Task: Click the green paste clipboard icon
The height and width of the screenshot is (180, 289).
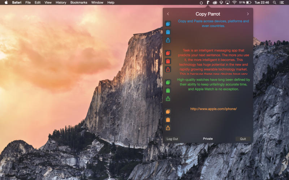Action: pos(168,91)
